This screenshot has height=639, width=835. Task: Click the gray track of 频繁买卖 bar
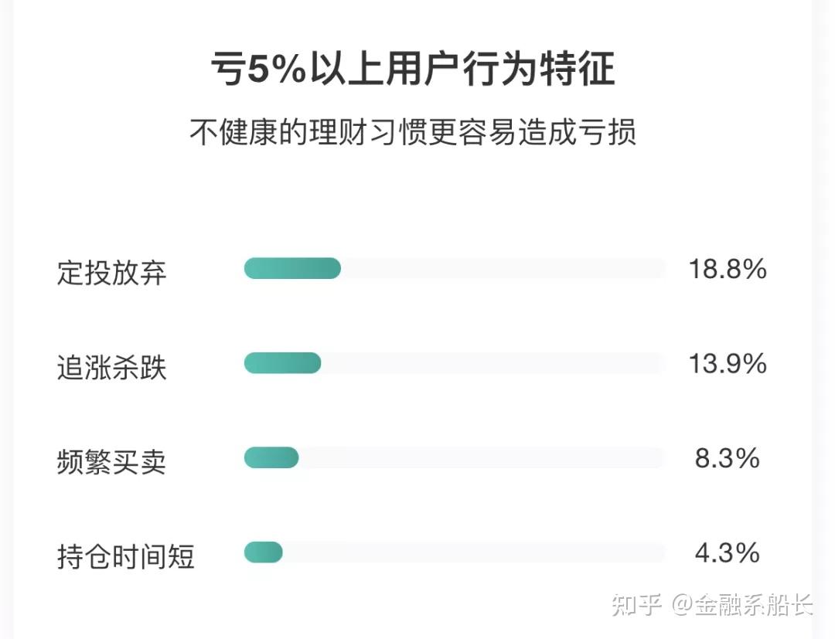pyautogui.click(x=482, y=457)
